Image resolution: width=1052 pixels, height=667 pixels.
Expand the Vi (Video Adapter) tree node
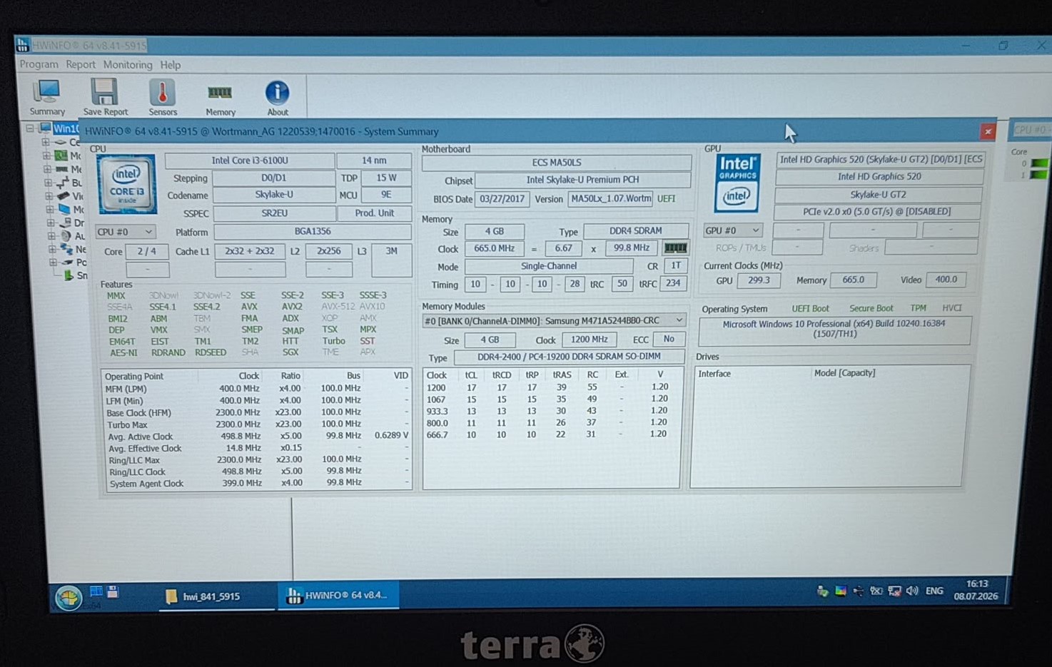click(x=49, y=196)
